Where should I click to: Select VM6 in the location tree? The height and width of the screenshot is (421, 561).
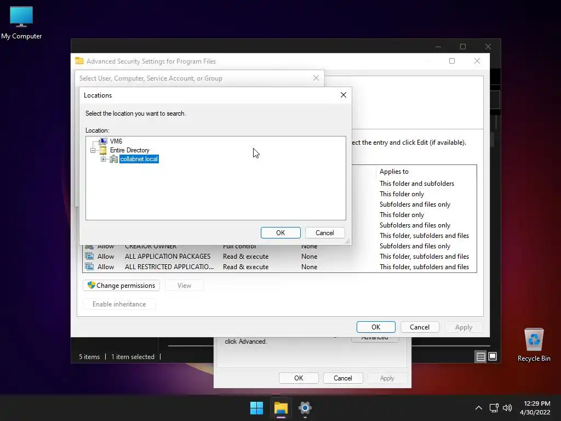tap(116, 141)
